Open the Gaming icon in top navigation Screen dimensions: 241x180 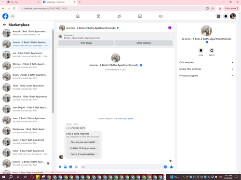point(161,16)
